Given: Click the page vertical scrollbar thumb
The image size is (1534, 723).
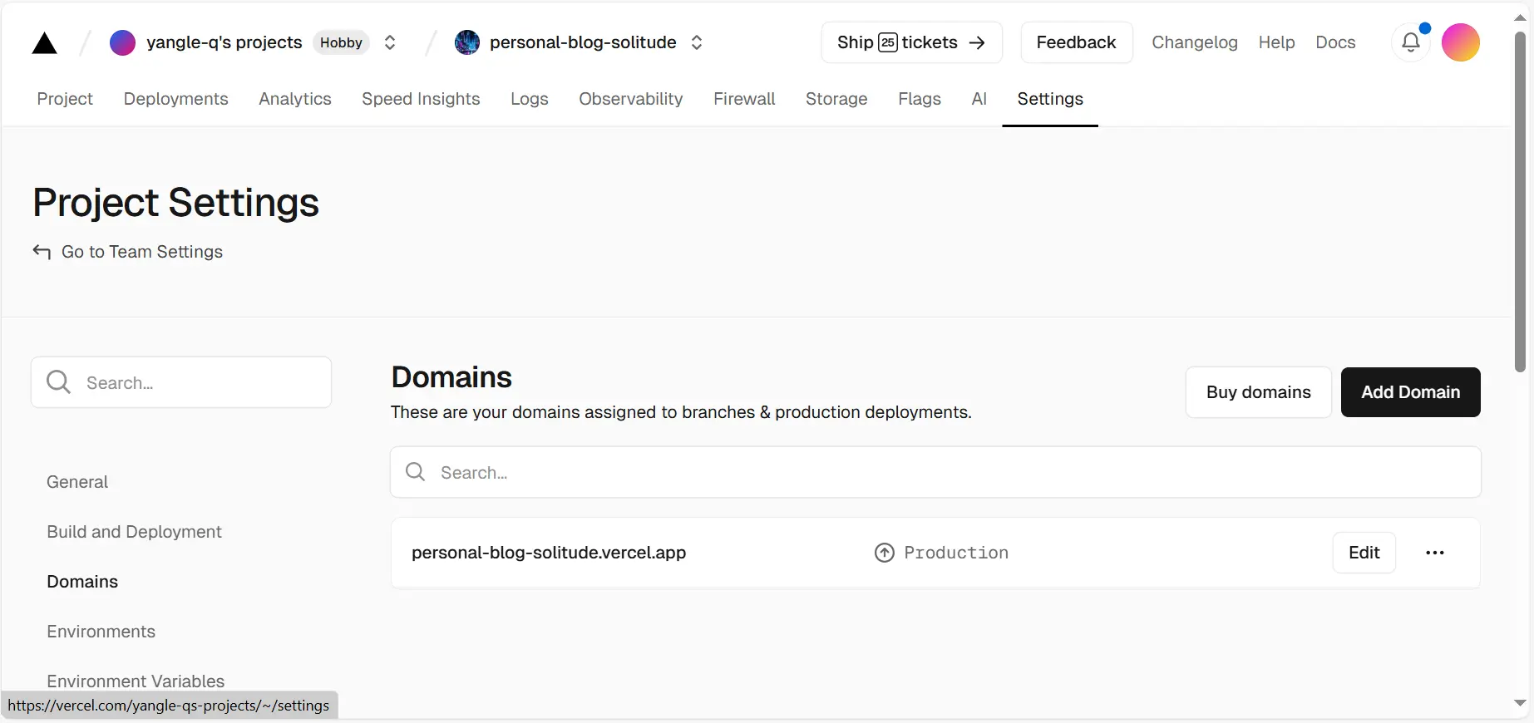Looking at the screenshot, I should click(x=1521, y=202).
